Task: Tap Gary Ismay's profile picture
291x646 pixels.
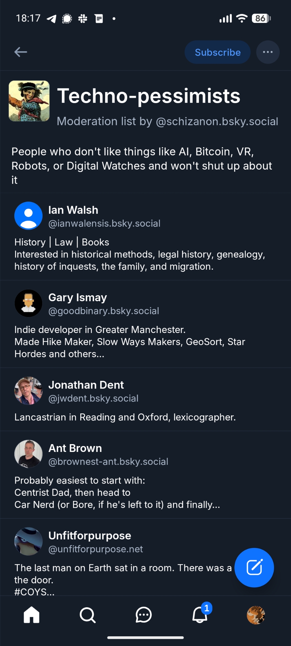Action: (28, 303)
